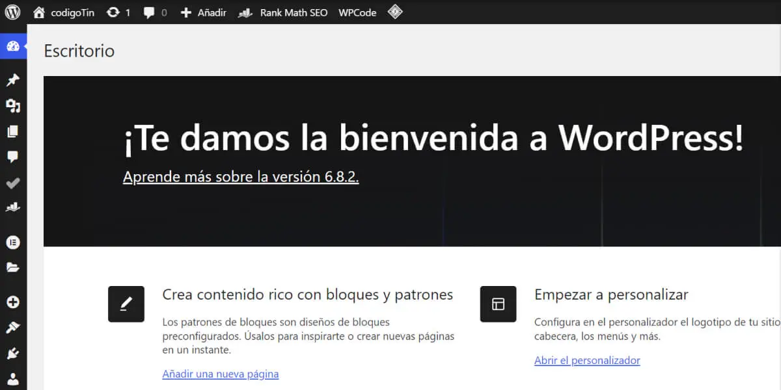The image size is (781, 390).
Task: Open the Comentarios speech bubble icon
Action: point(13,157)
